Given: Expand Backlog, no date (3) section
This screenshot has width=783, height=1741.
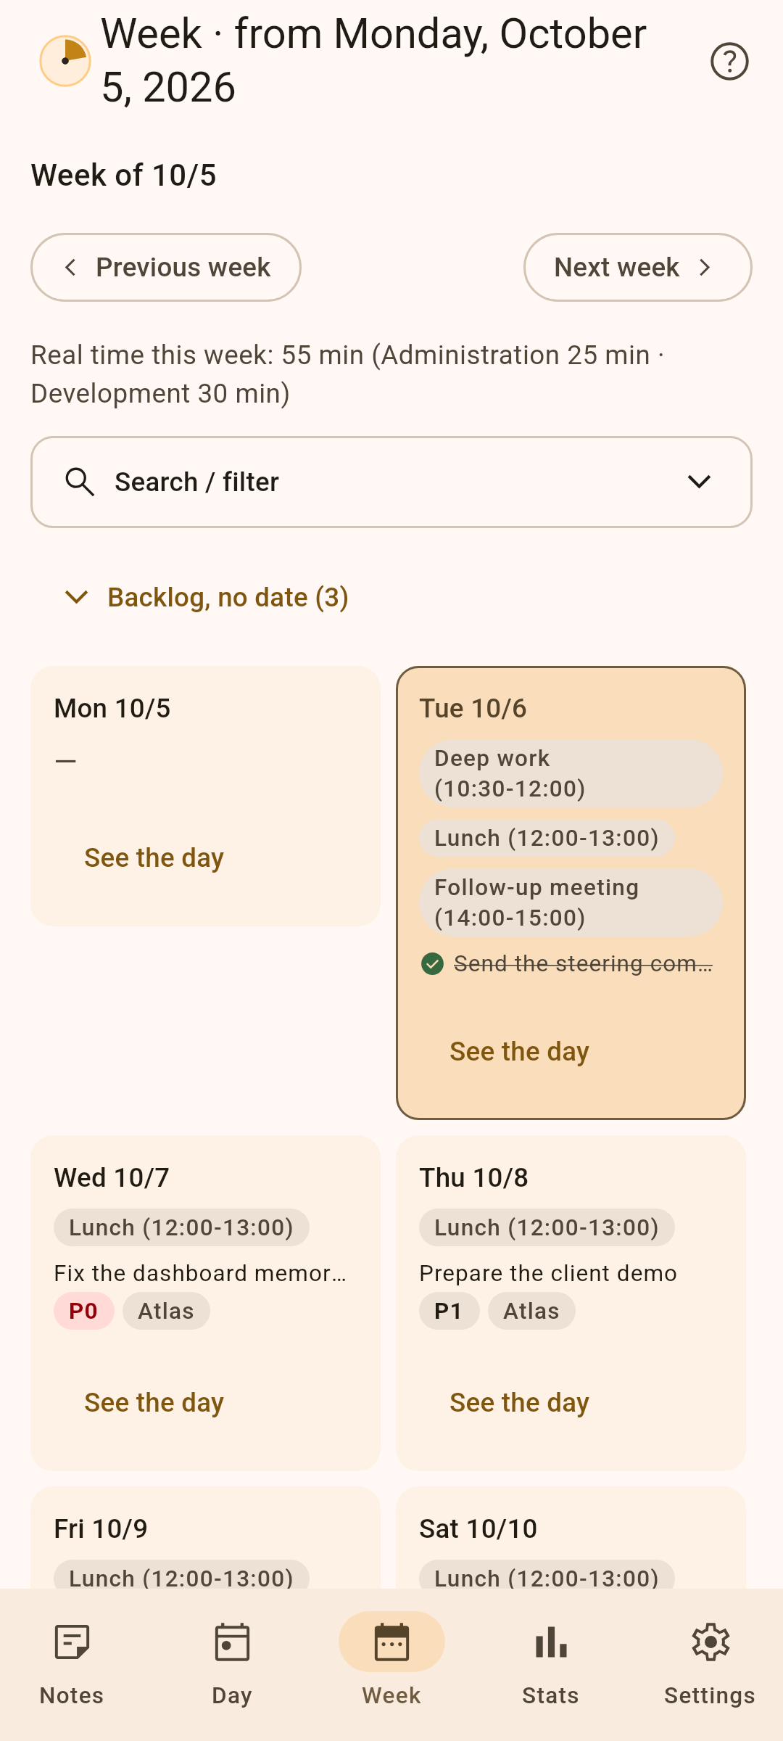Looking at the screenshot, I should click(207, 597).
